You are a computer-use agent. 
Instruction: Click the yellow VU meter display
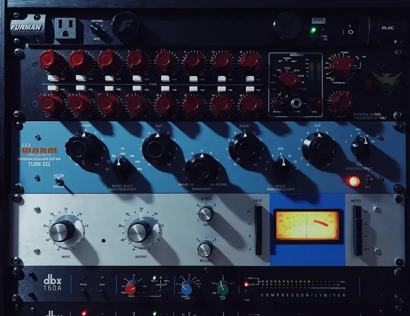point(307,226)
